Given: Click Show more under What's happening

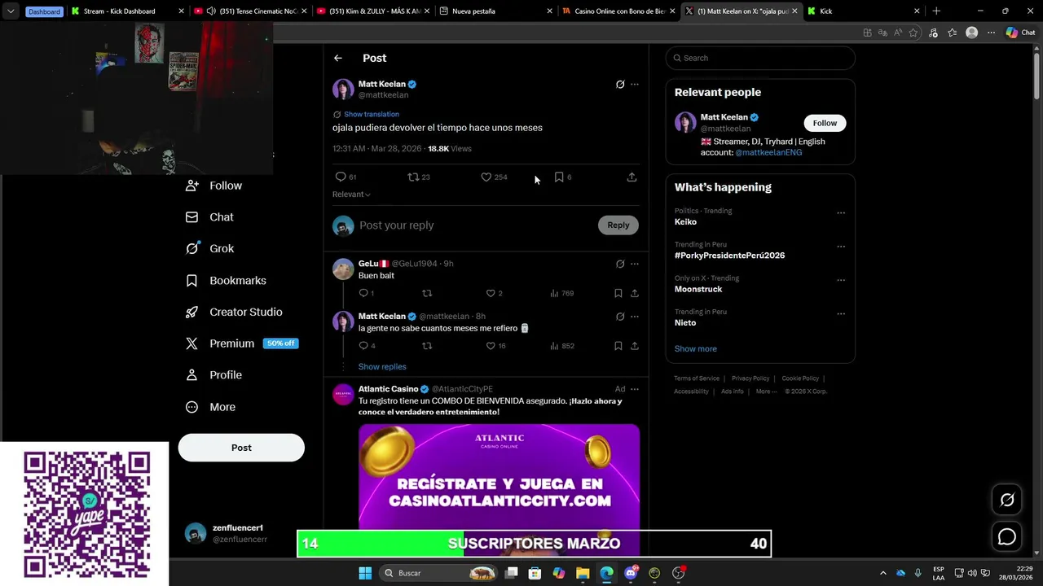Looking at the screenshot, I should pyautogui.click(x=696, y=348).
